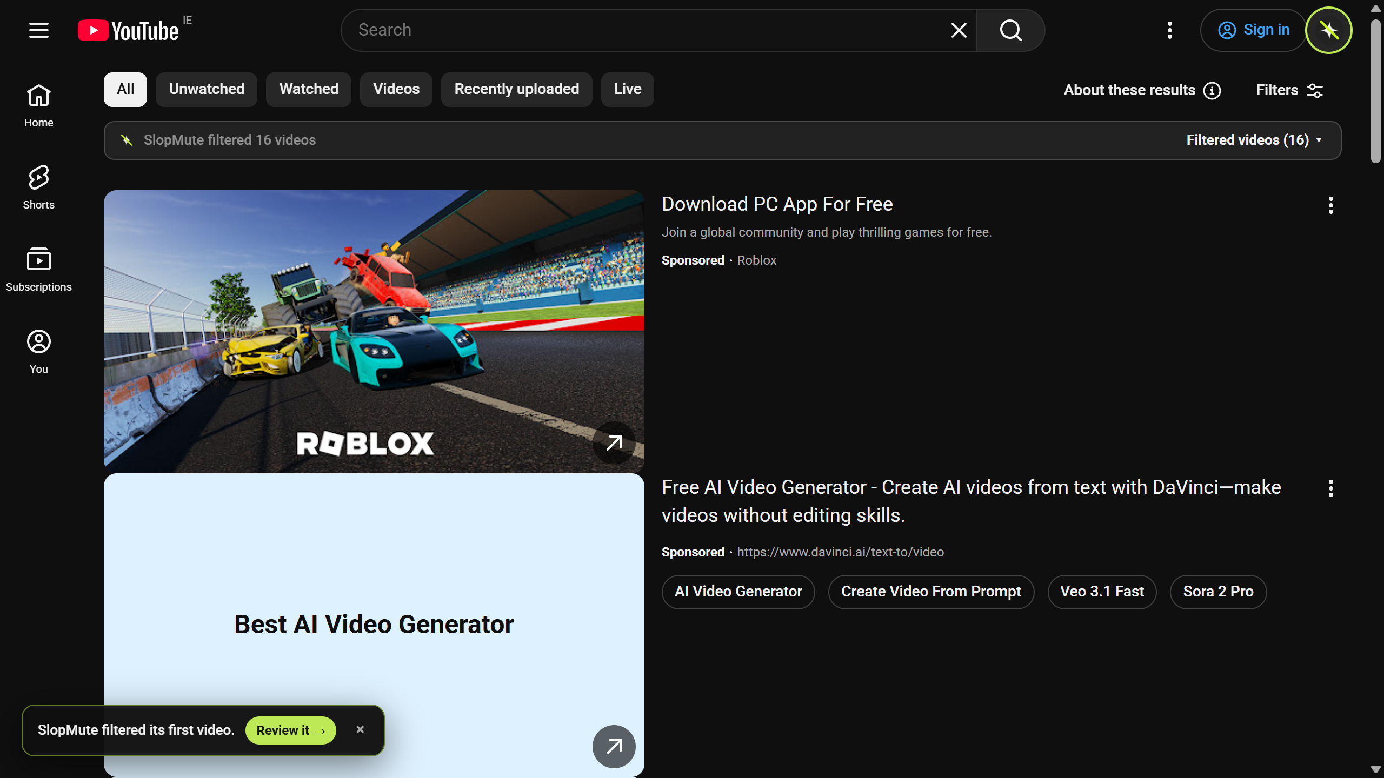This screenshot has height=778, width=1384.
Task: Click the Roblox ad description text
Action: tap(827, 232)
